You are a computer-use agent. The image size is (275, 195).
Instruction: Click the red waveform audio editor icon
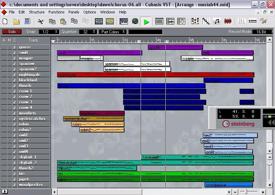[228, 21]
